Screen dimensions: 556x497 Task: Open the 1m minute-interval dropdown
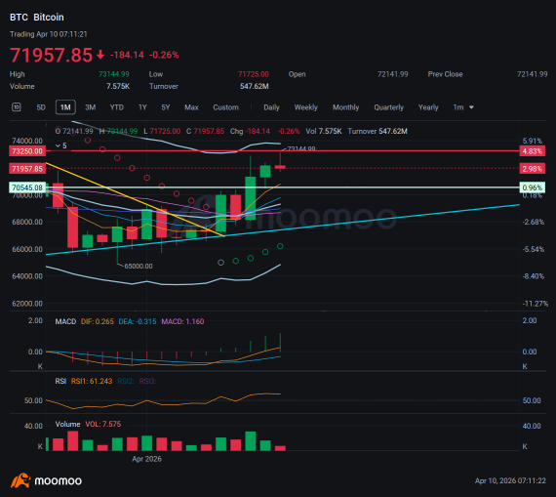pyautogui.click(x=463, y=107)
